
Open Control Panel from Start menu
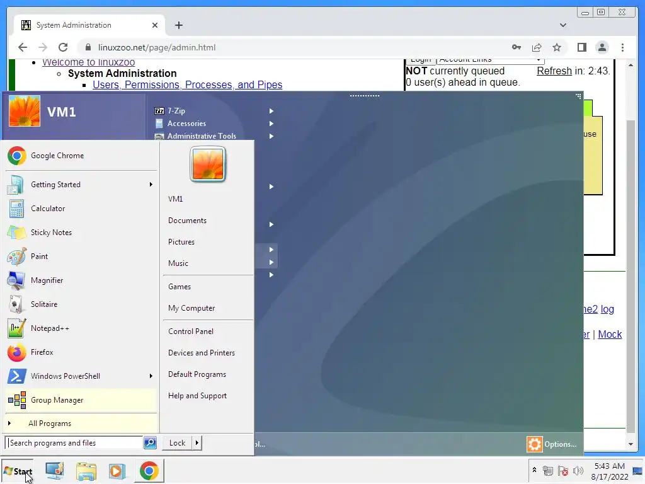pyautogui.click(x=191, y=331)
